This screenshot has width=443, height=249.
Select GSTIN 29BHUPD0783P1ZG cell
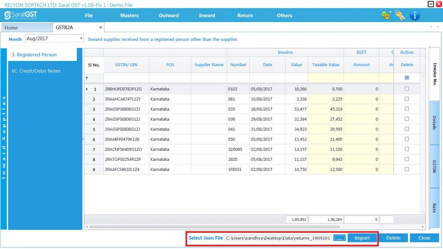tap(126, 89)
